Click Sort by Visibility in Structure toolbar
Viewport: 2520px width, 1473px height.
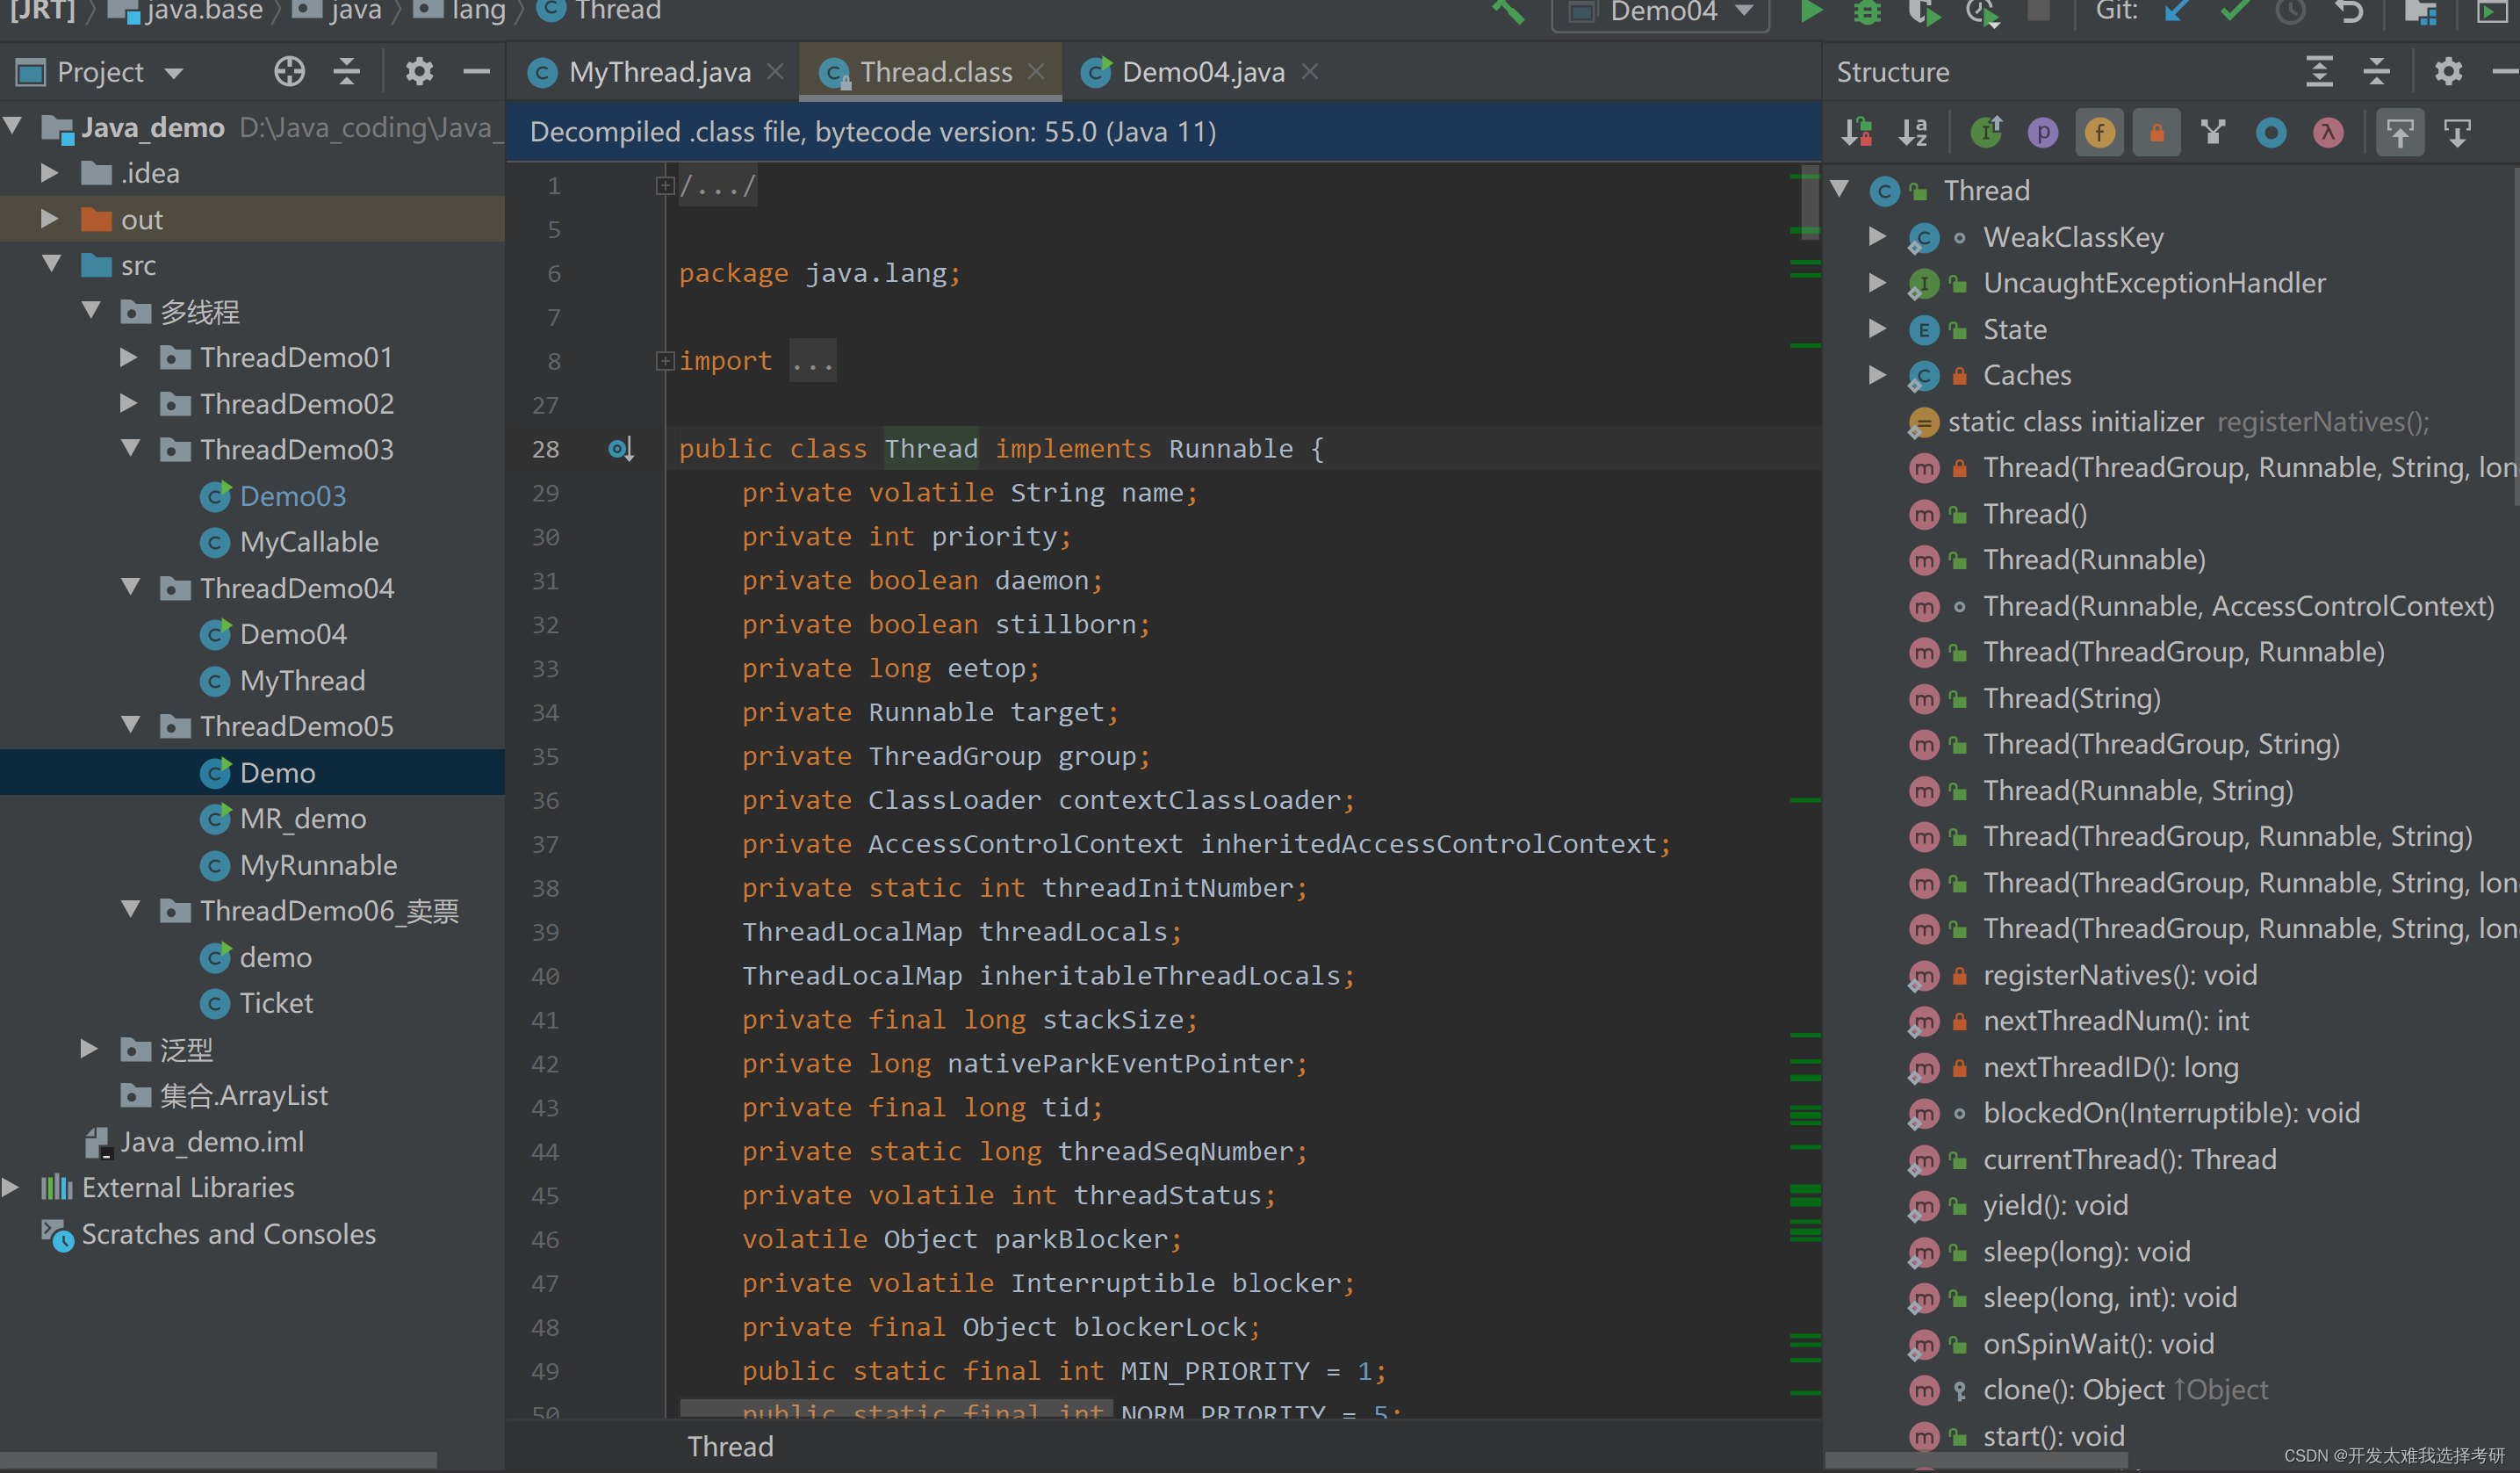pos(1857,132)
